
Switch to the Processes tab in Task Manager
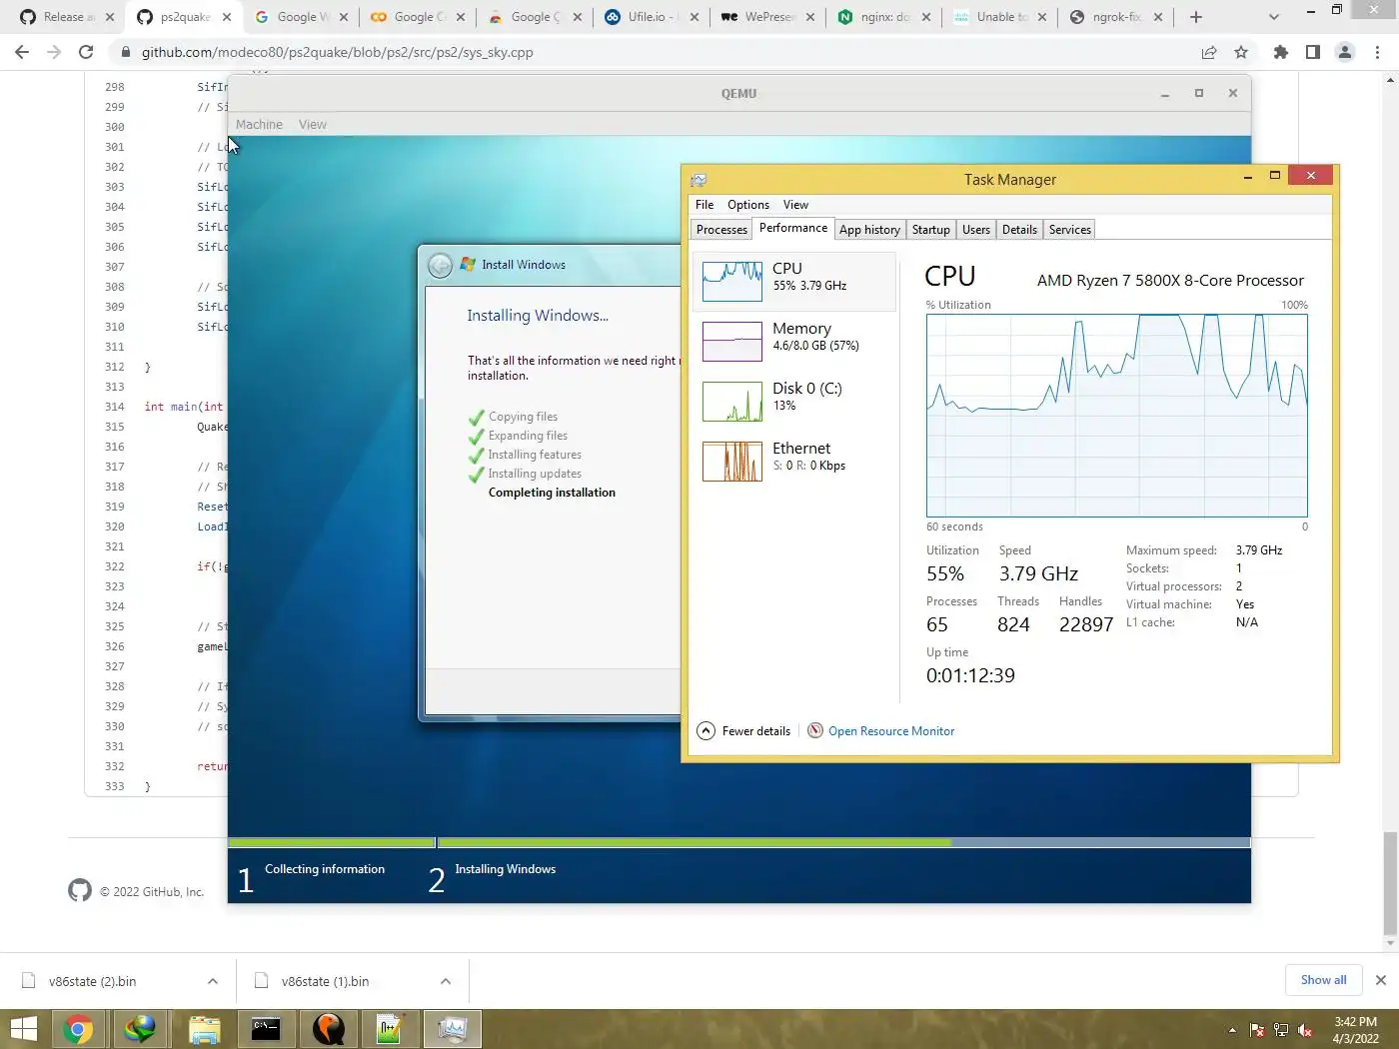721,230
